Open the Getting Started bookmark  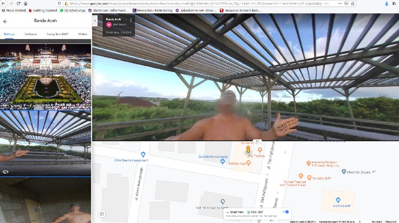[43, 10]
